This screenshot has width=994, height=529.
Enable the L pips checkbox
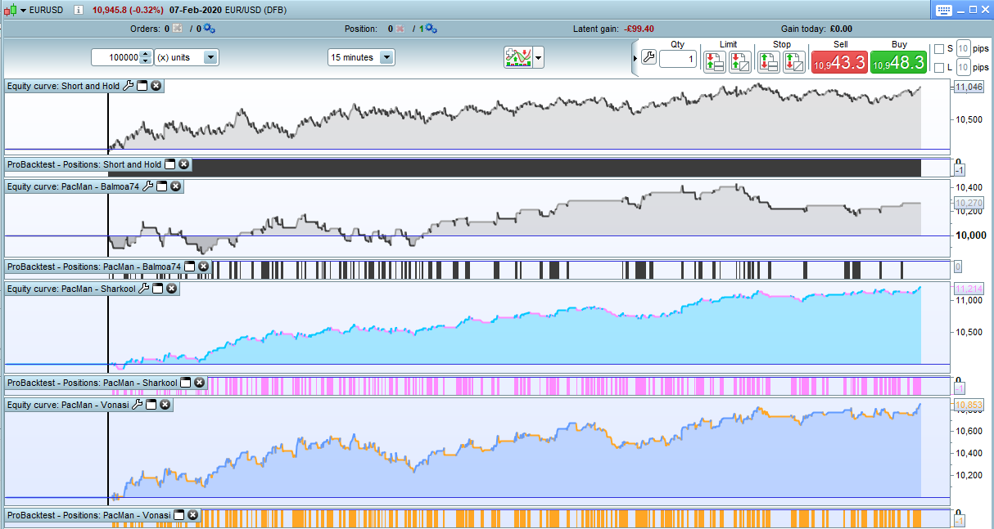[939, 68]
